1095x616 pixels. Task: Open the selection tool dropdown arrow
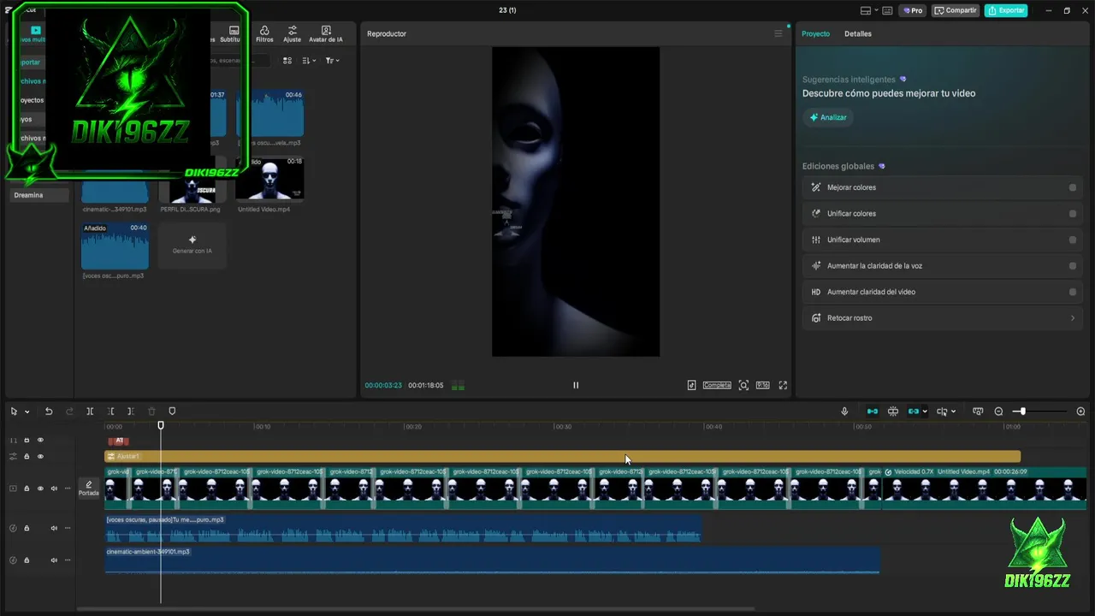pos(27,412)
